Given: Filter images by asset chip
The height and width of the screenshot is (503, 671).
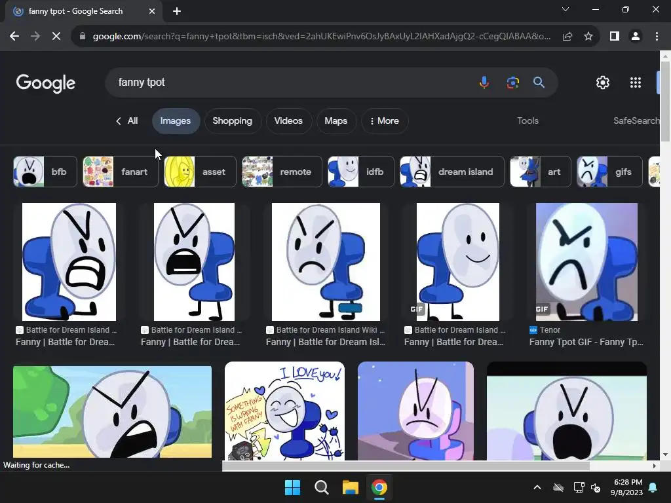Looking at the screenshot, I should click(x=200, y=172).
